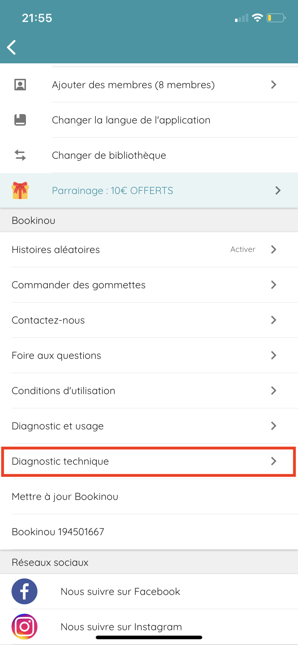Open the Instagram logo icon
Image resolution: width=298 pixels, height=645 pixels.
24,627
